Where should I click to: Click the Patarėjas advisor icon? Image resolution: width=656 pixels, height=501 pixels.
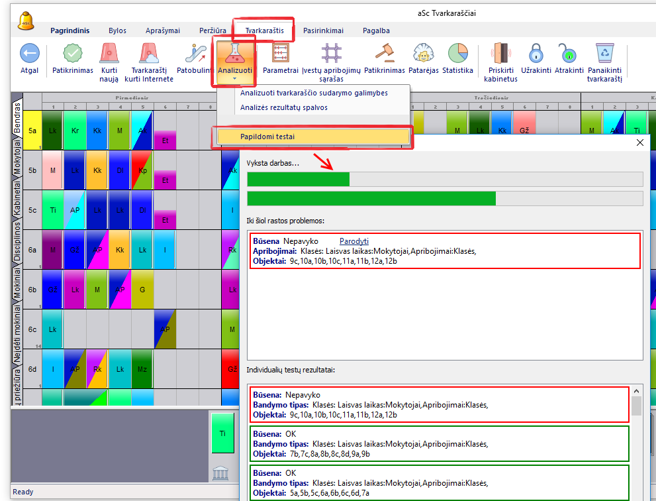click(424, 54)
